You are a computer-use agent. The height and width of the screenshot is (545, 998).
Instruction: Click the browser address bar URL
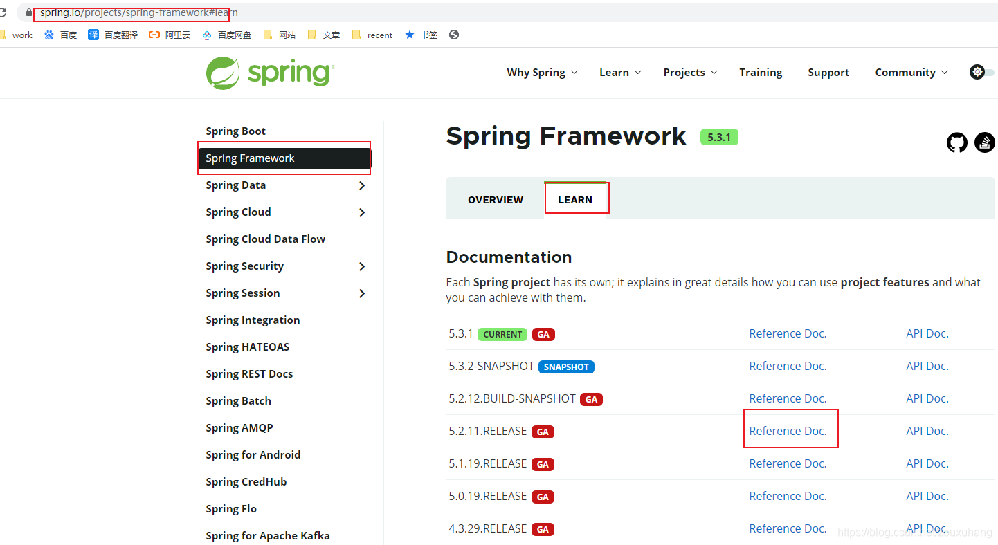click(138, 12)
